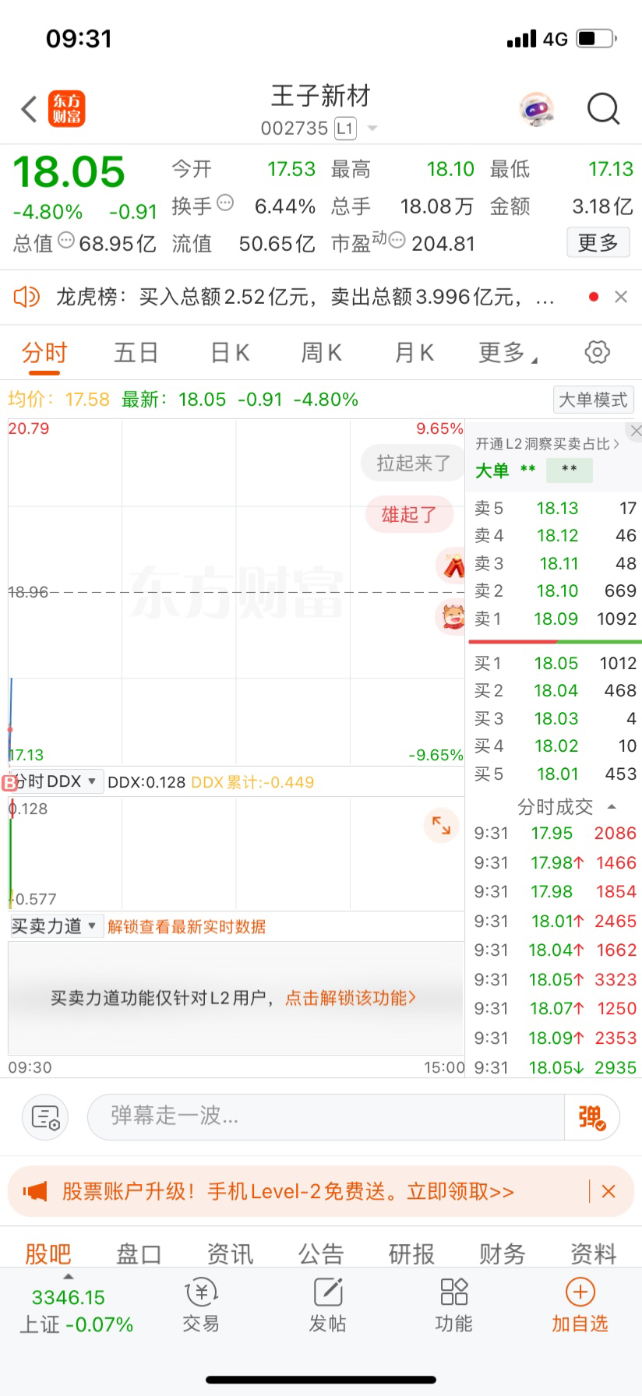
Task: Toggle 大单模式 button
Action: tap(593, 400)
